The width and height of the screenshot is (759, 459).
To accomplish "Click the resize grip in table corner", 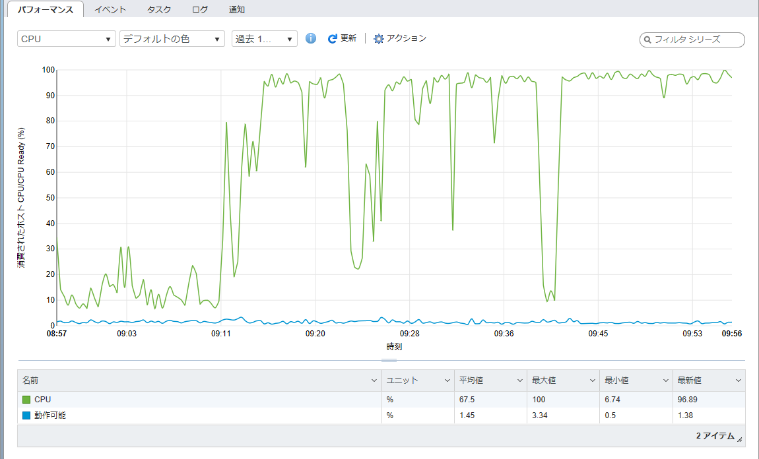I will (x=739, y=439).
